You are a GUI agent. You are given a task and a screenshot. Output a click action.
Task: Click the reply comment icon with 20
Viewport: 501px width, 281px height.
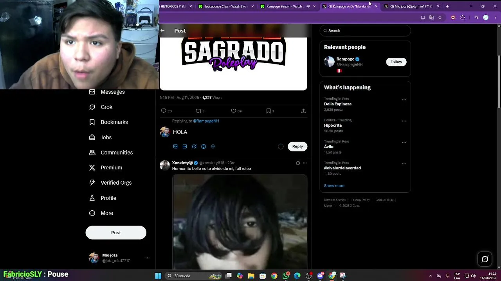pos(166,111)
